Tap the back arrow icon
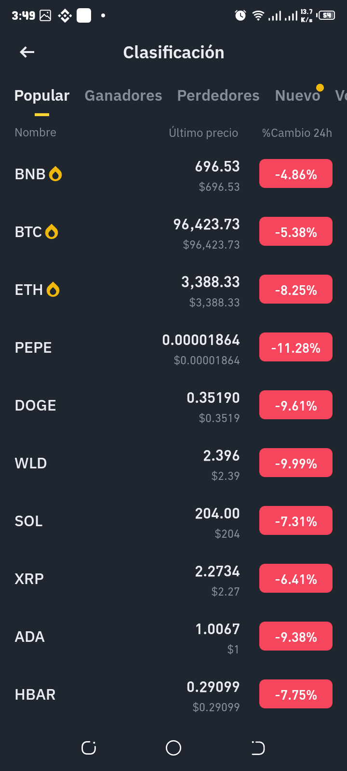Viewport: 347px width, 771px height. tap(27, 52)
